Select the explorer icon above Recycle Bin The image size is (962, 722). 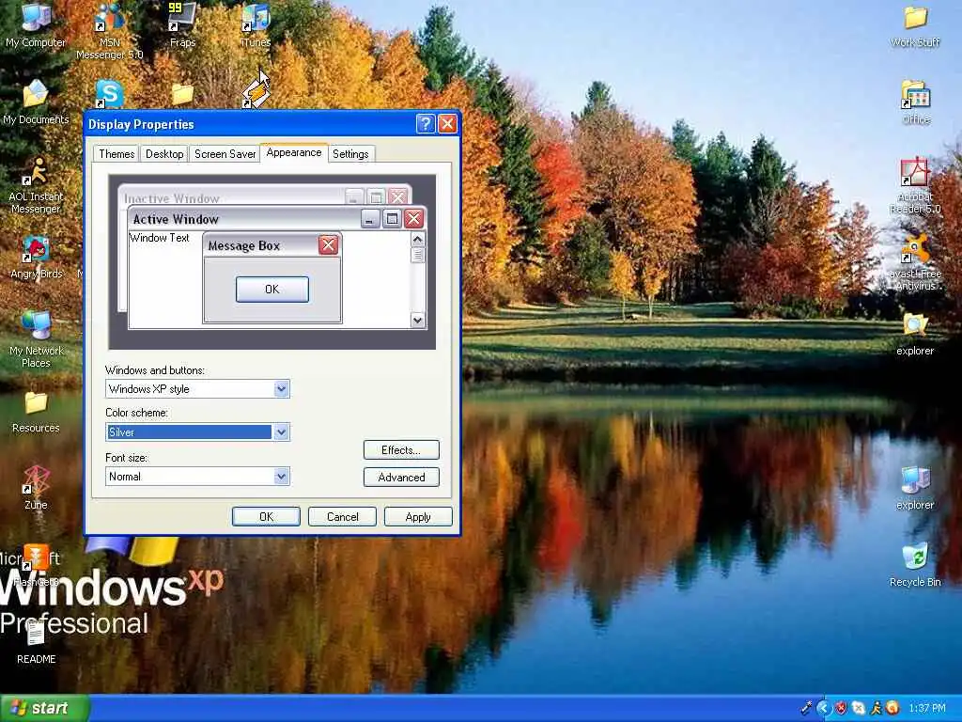tap(915, 489)
